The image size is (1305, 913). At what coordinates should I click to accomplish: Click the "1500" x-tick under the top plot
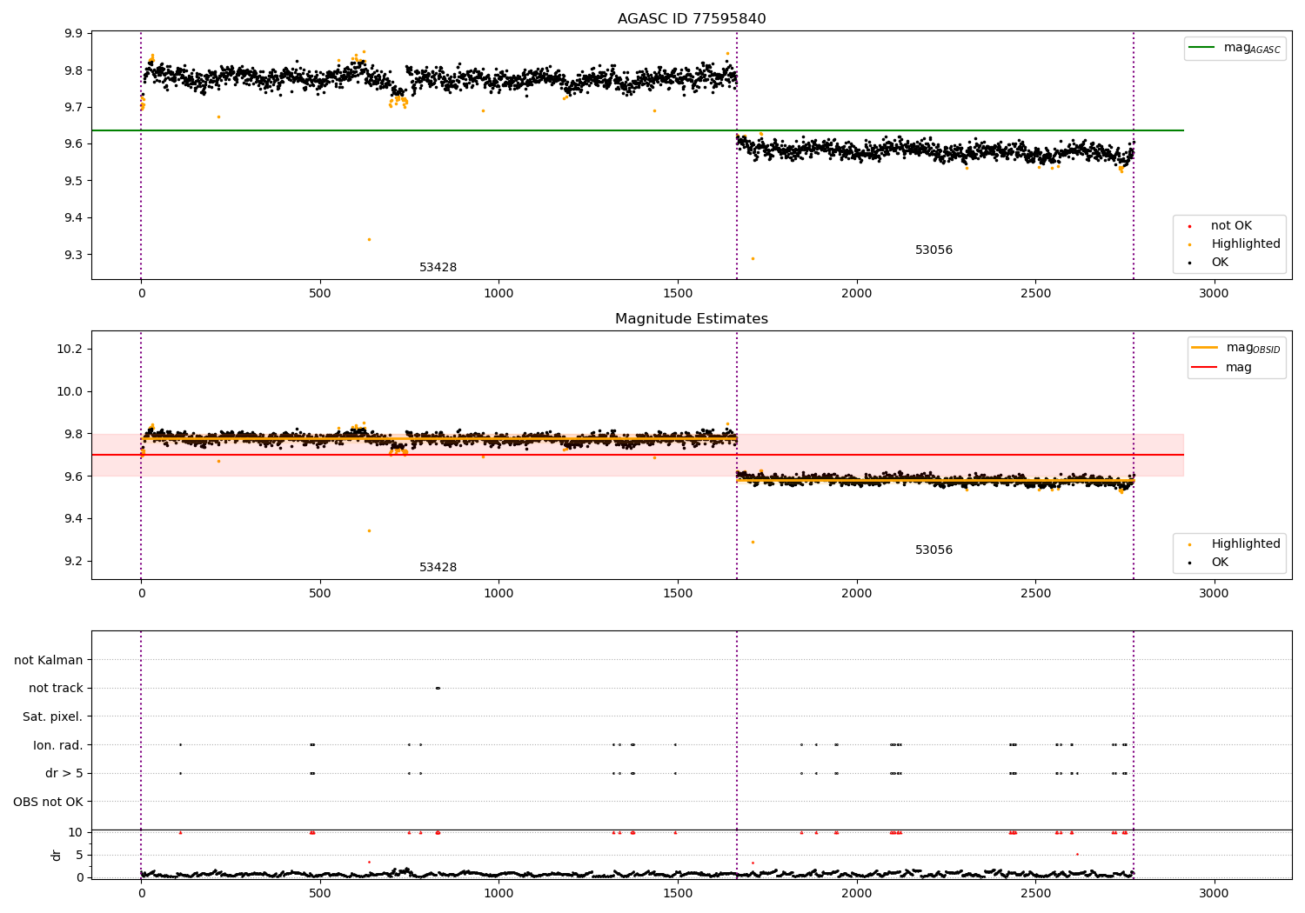678,294
